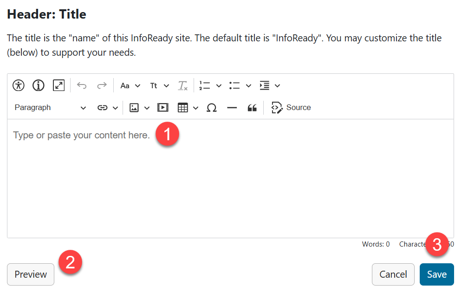468x293 pixels.
Task: Expand the numbered list options chevron
Action: tap(217, 85)
